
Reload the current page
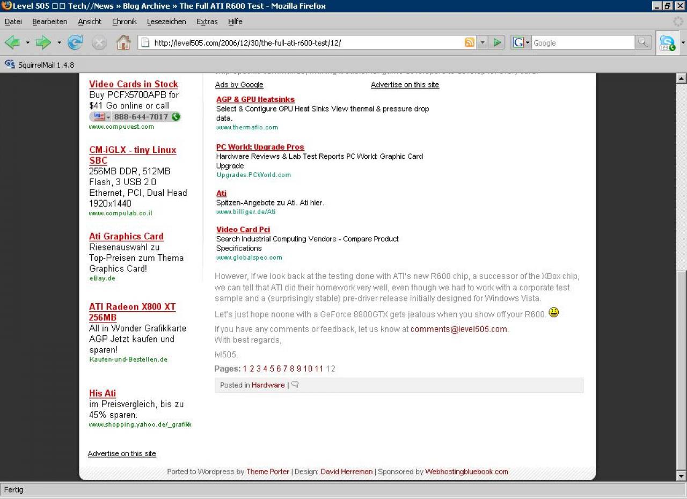click(x=75, y=42)
